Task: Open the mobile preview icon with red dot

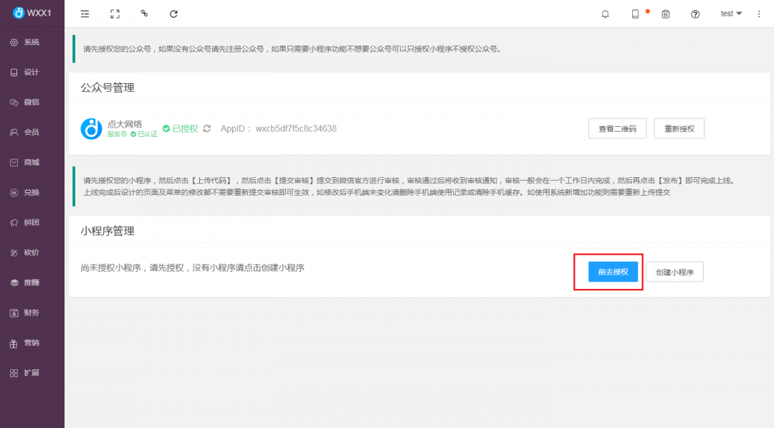Action: [x=635, y=13]
